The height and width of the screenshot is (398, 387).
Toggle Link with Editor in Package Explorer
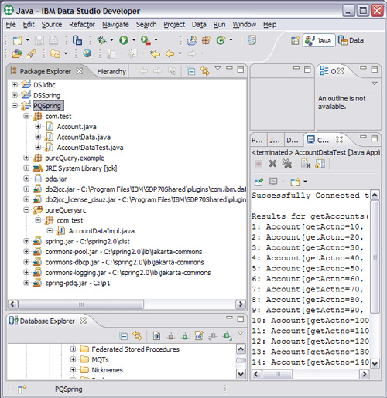click(205, 71)
